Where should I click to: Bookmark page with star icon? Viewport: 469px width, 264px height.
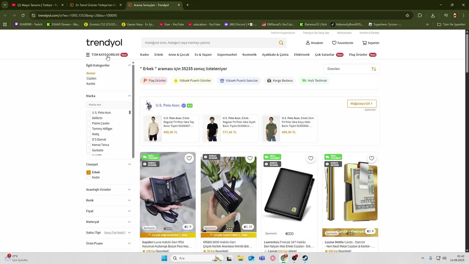(x=407, y=15)
